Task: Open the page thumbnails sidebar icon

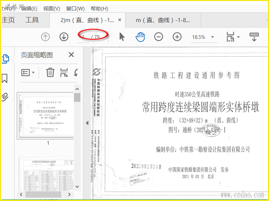Action: pos(5,59)
